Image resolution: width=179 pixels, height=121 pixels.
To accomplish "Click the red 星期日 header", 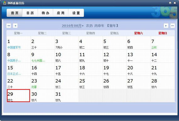I will coord(163,33).
